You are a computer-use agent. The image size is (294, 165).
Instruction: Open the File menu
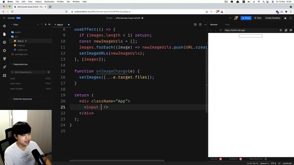click(17, 2)
